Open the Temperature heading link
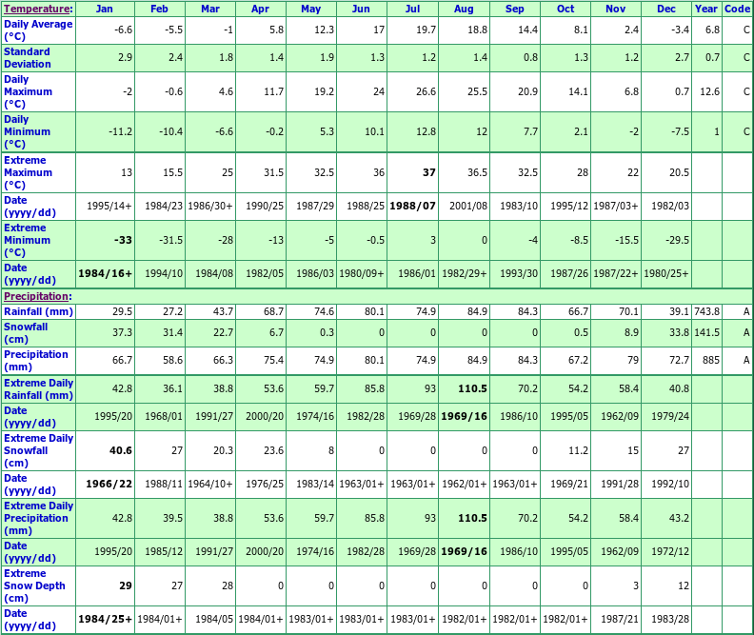This screenshot has width=754, height=635. tap(37, 9)
